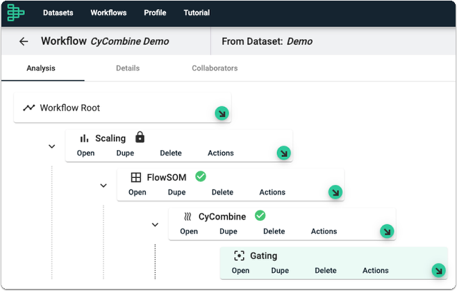
Task: Click green arrow button on CyCombine card
Action: [387, 231]
